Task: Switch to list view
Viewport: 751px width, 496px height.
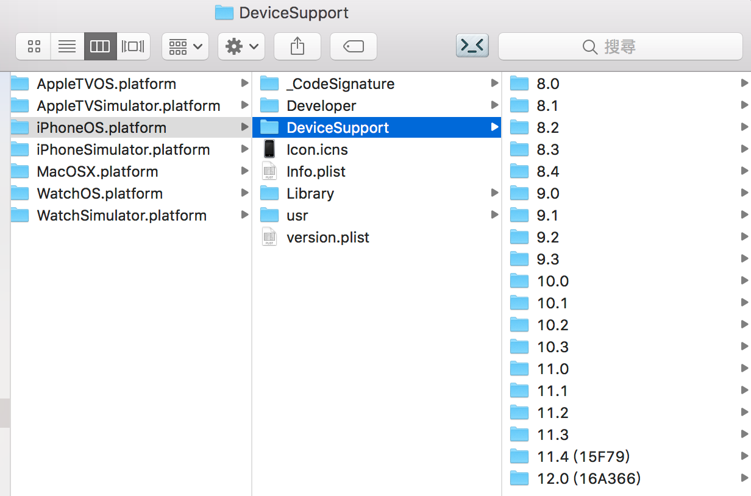Action: click(x=66, y=46)
